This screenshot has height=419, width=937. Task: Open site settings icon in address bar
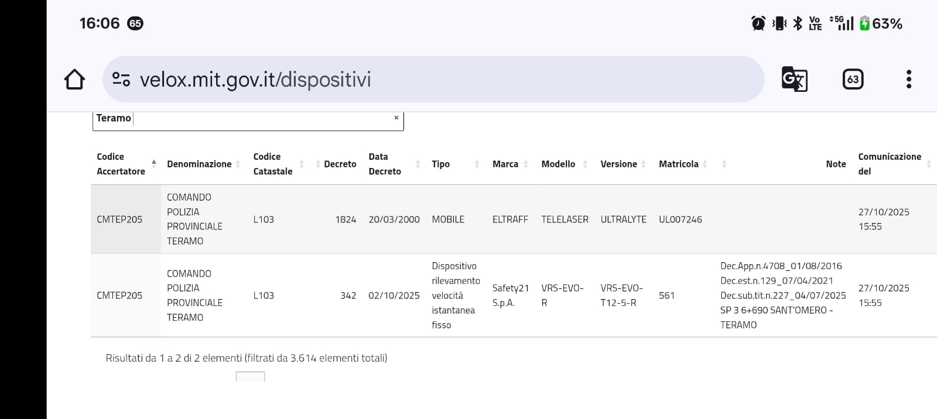121,79
